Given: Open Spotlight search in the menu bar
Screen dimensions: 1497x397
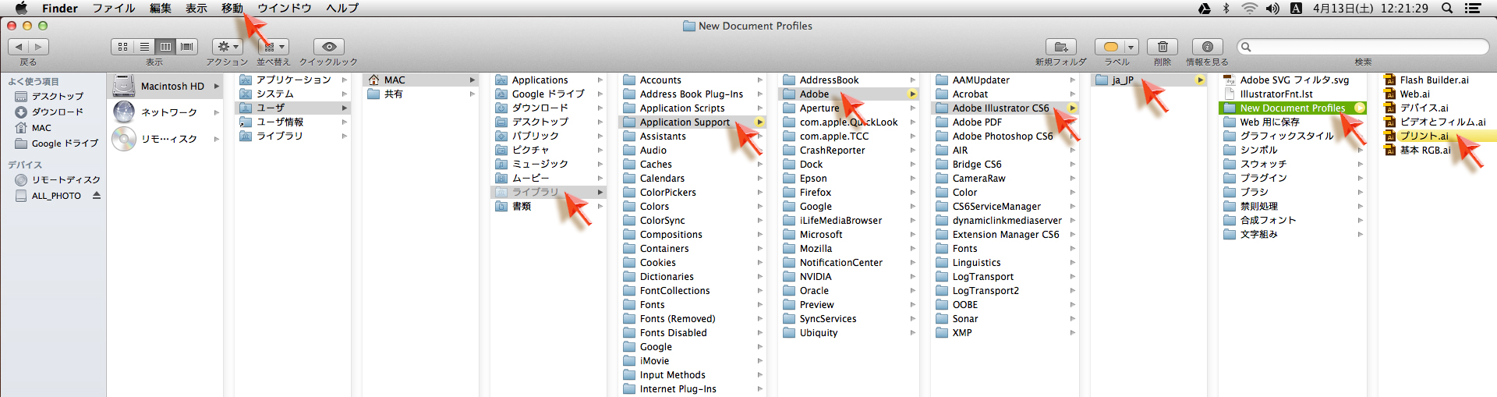Looking at the screenshot, I should (x=1447, y=8).
